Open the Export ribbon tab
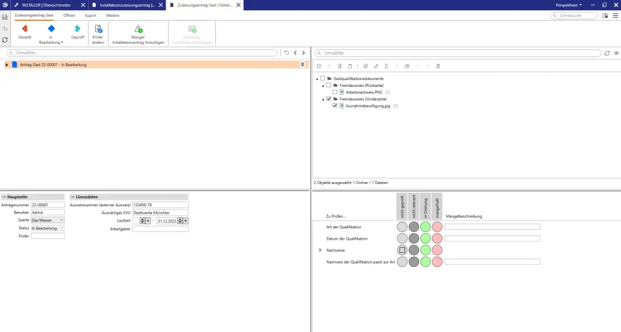 pos(90,15)
